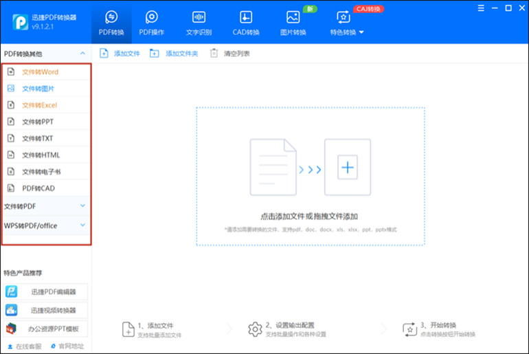The width and height of the screenshot is (529, 354).
Task: Open the 文字识别 tab
Action: coord(199,23)
